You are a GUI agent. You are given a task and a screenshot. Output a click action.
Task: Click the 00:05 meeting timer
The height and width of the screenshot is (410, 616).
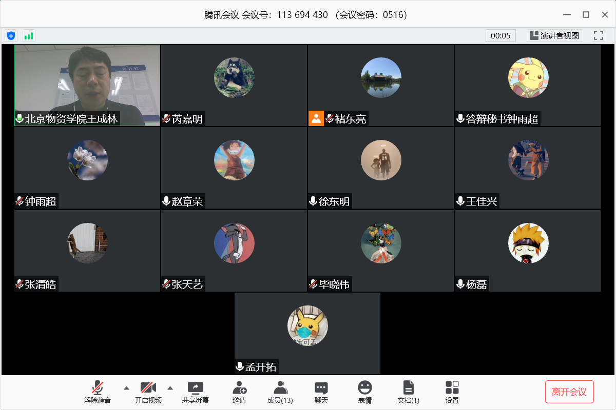pos(500,35)
